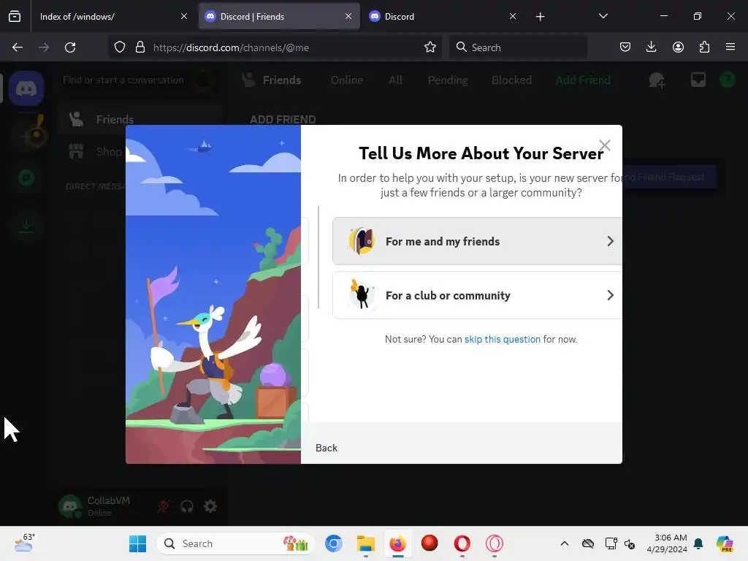Go back to the previous page
Image resolution: width=748 pixels, height=561 pixels.
pos(18,47)
